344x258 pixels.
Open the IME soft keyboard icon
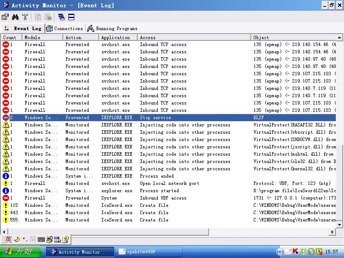[x=41, y=240]
